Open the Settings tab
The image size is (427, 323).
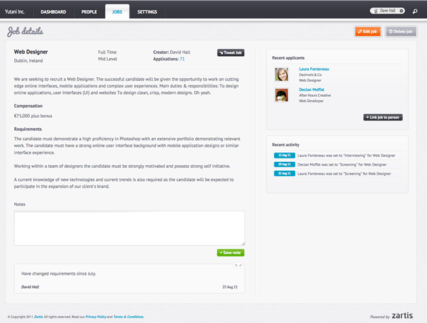pos(147,12)
